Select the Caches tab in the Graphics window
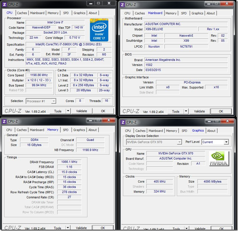Screen dimensions: 238x231 [x=140, y=131]
